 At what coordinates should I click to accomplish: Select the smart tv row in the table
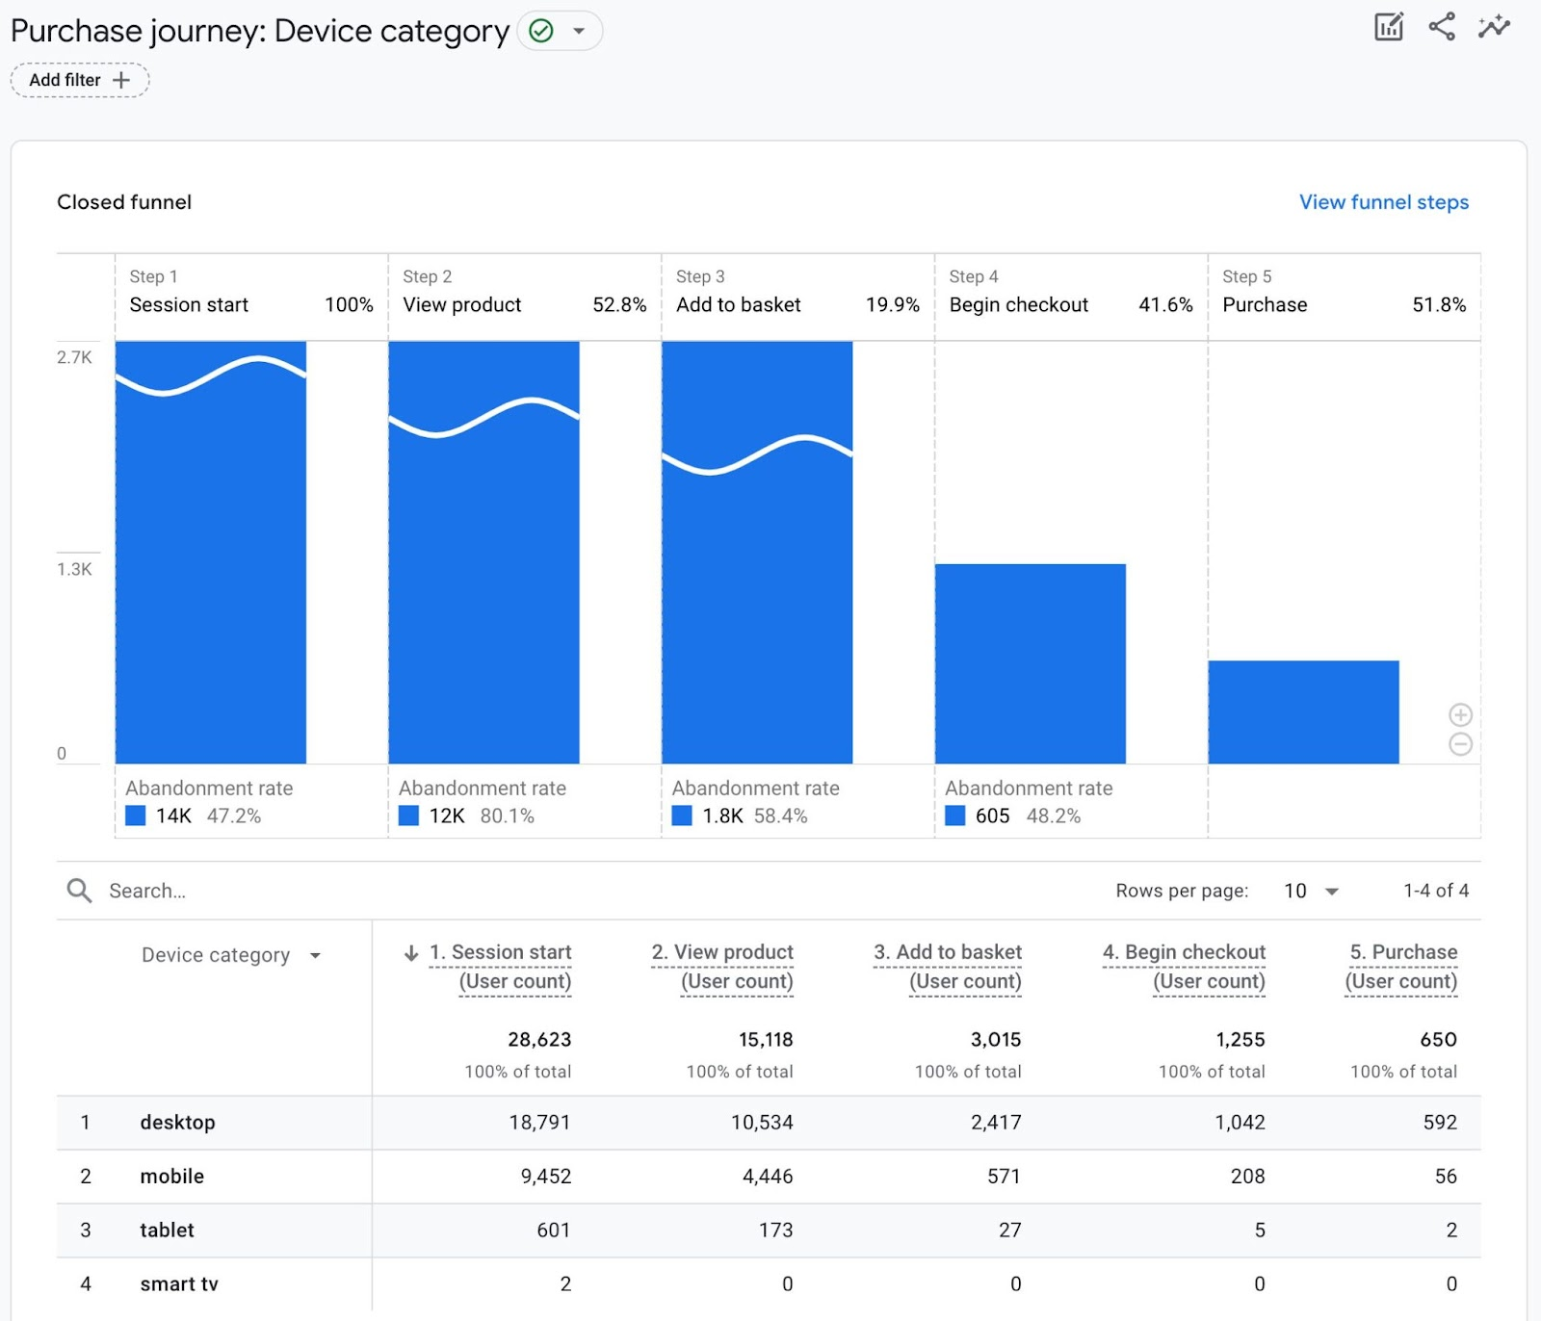179,1283
